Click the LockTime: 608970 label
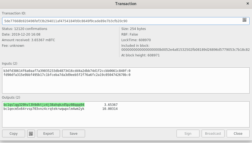The image size is (252, 143). (x=136, y=40)
